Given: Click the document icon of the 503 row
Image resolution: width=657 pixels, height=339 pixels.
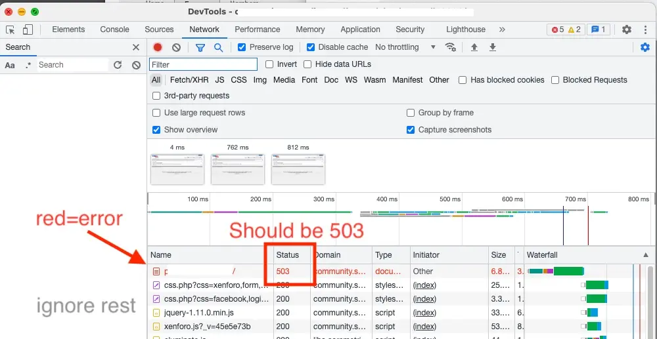Looking at the screenshot, I should pos(156,271).
